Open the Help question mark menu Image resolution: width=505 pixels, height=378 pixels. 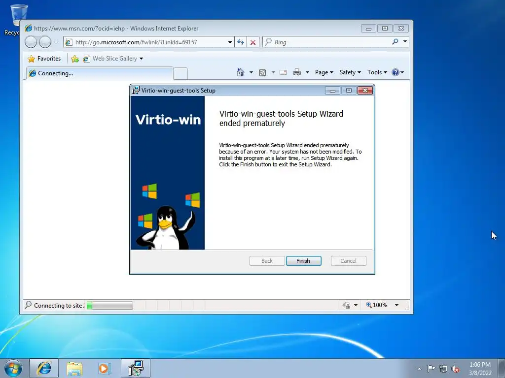point(398,72)
